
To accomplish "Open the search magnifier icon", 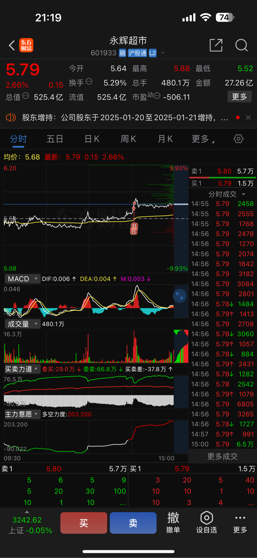I will (x=241, y=45).
